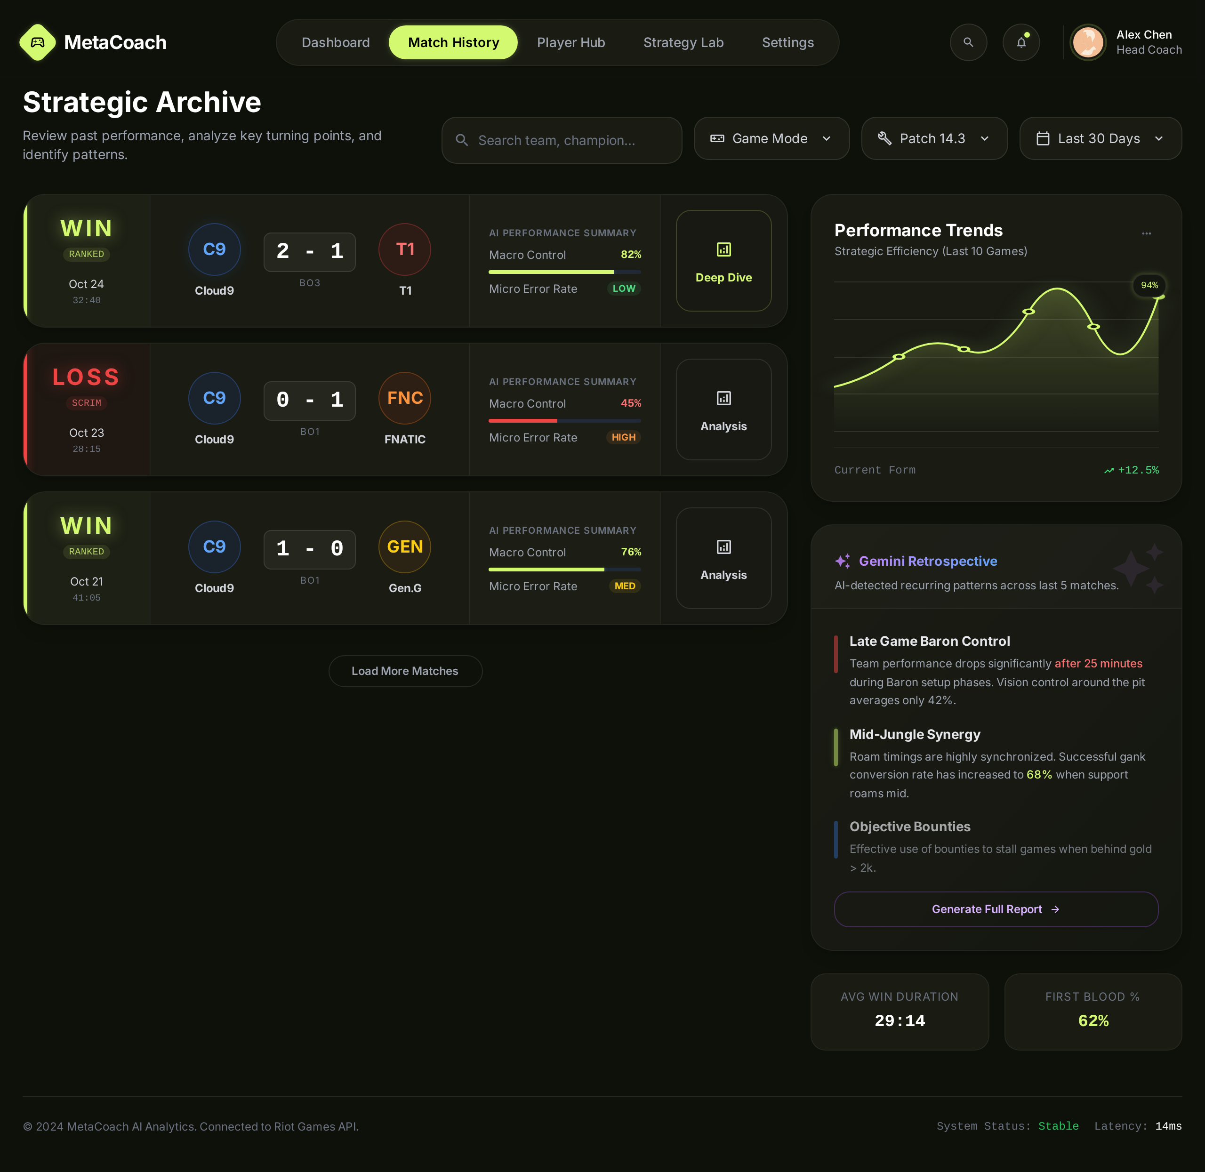Click the T1 team badge
The width and height of the screenshot is (1205, 1172).
404,249
